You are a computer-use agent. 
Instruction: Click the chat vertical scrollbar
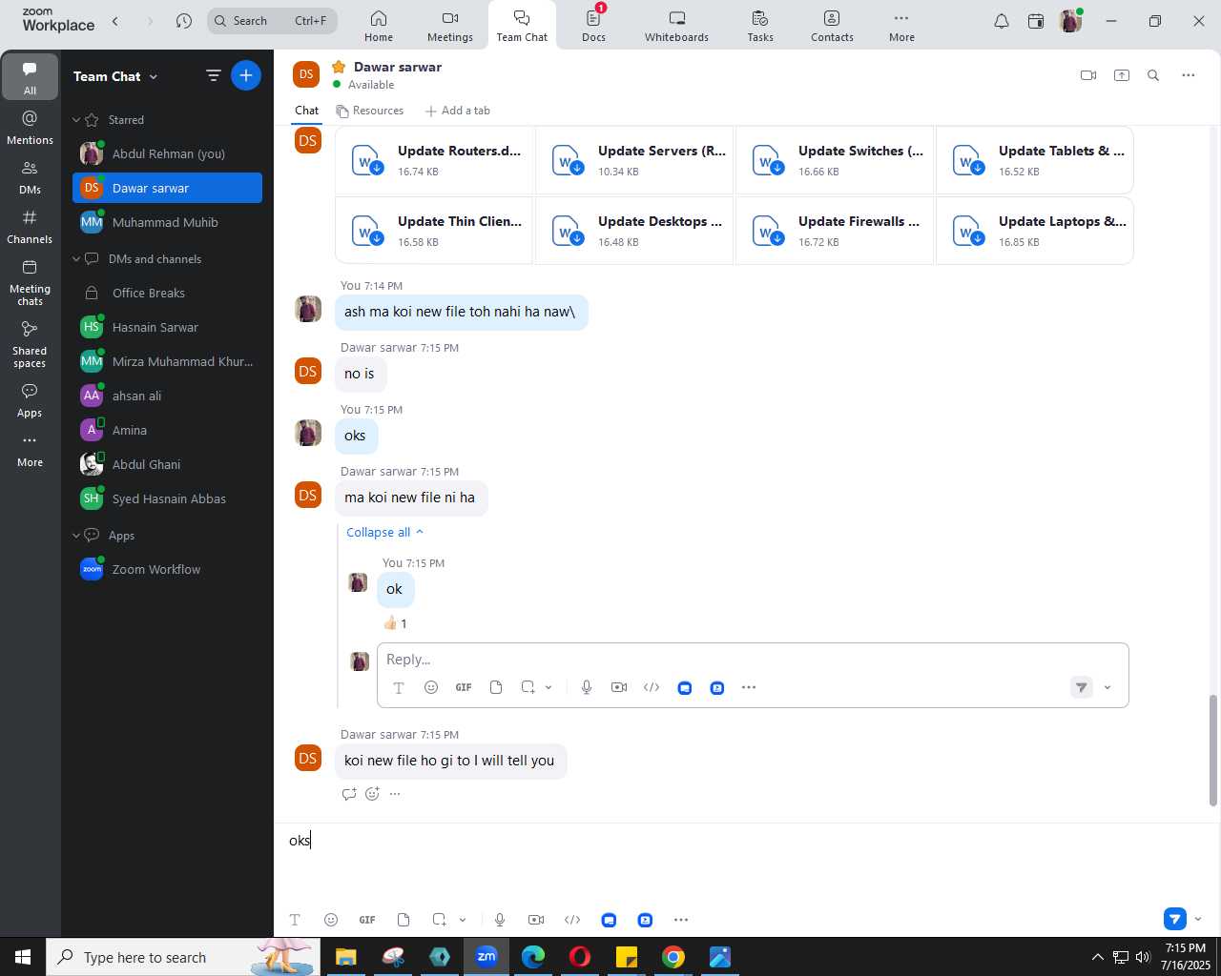point(1213,750)
